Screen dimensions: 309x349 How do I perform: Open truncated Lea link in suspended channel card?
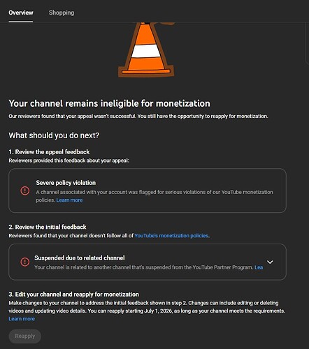point(259,267)
